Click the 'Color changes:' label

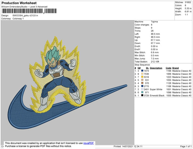(142, 25)
